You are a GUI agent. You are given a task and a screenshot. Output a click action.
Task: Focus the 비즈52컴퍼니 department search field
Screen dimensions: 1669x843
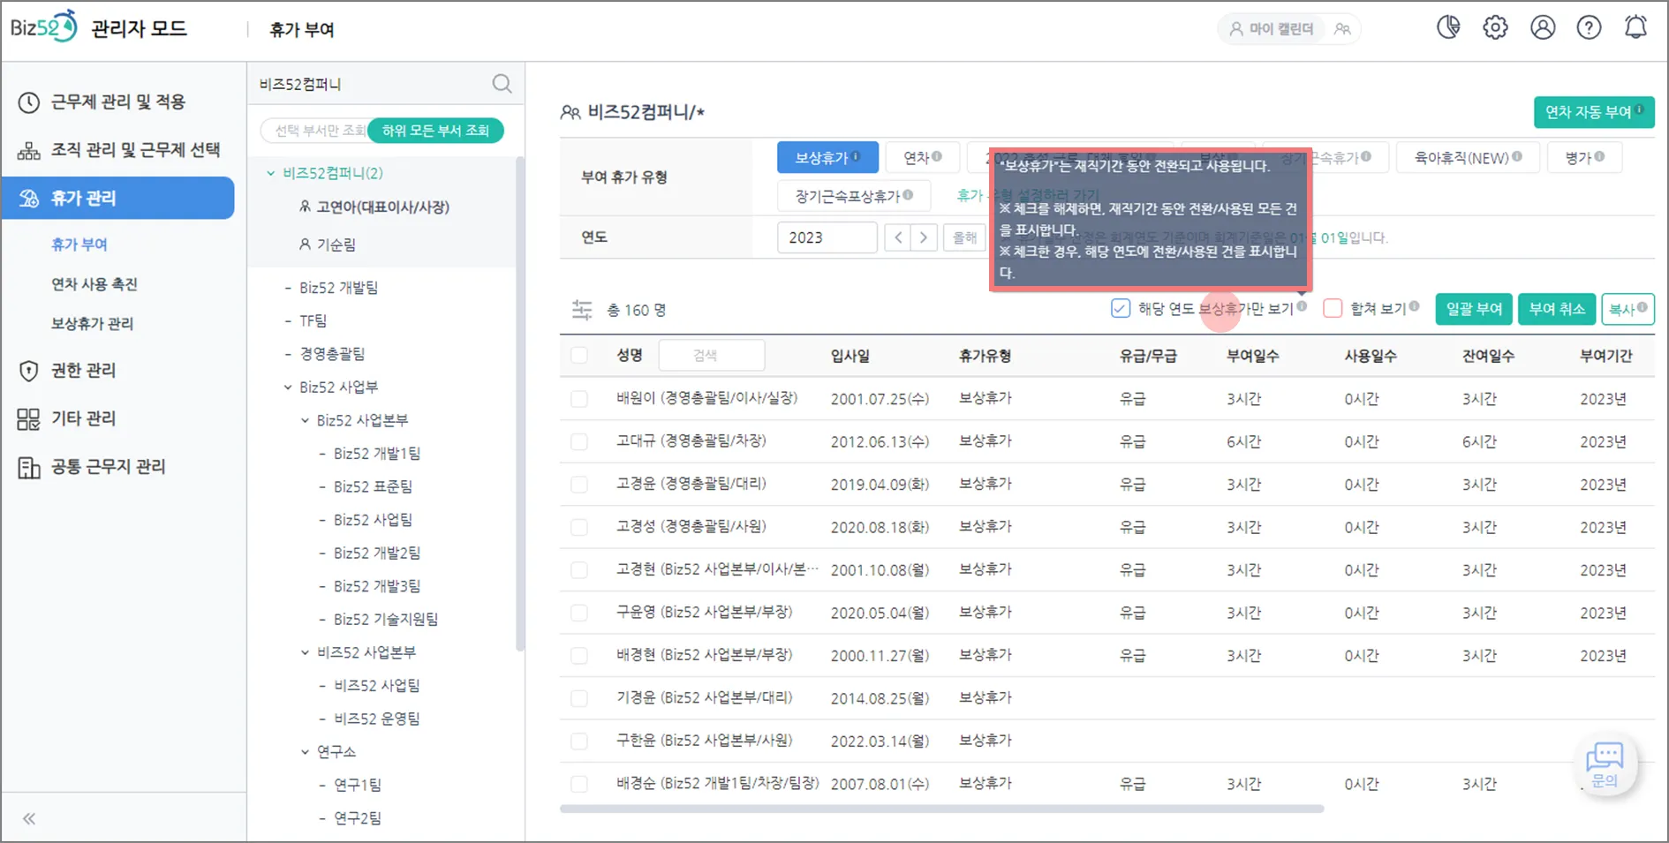click(x=371, y=84)
